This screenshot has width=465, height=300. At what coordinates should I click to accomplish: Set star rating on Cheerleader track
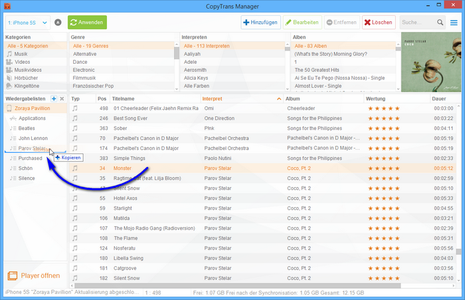click(x=383, y=108)
